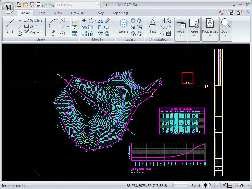The width and height of the screenshot is (252, 189).
Task: Click the Save icon in quick toolbar
Action: (32, 5)
